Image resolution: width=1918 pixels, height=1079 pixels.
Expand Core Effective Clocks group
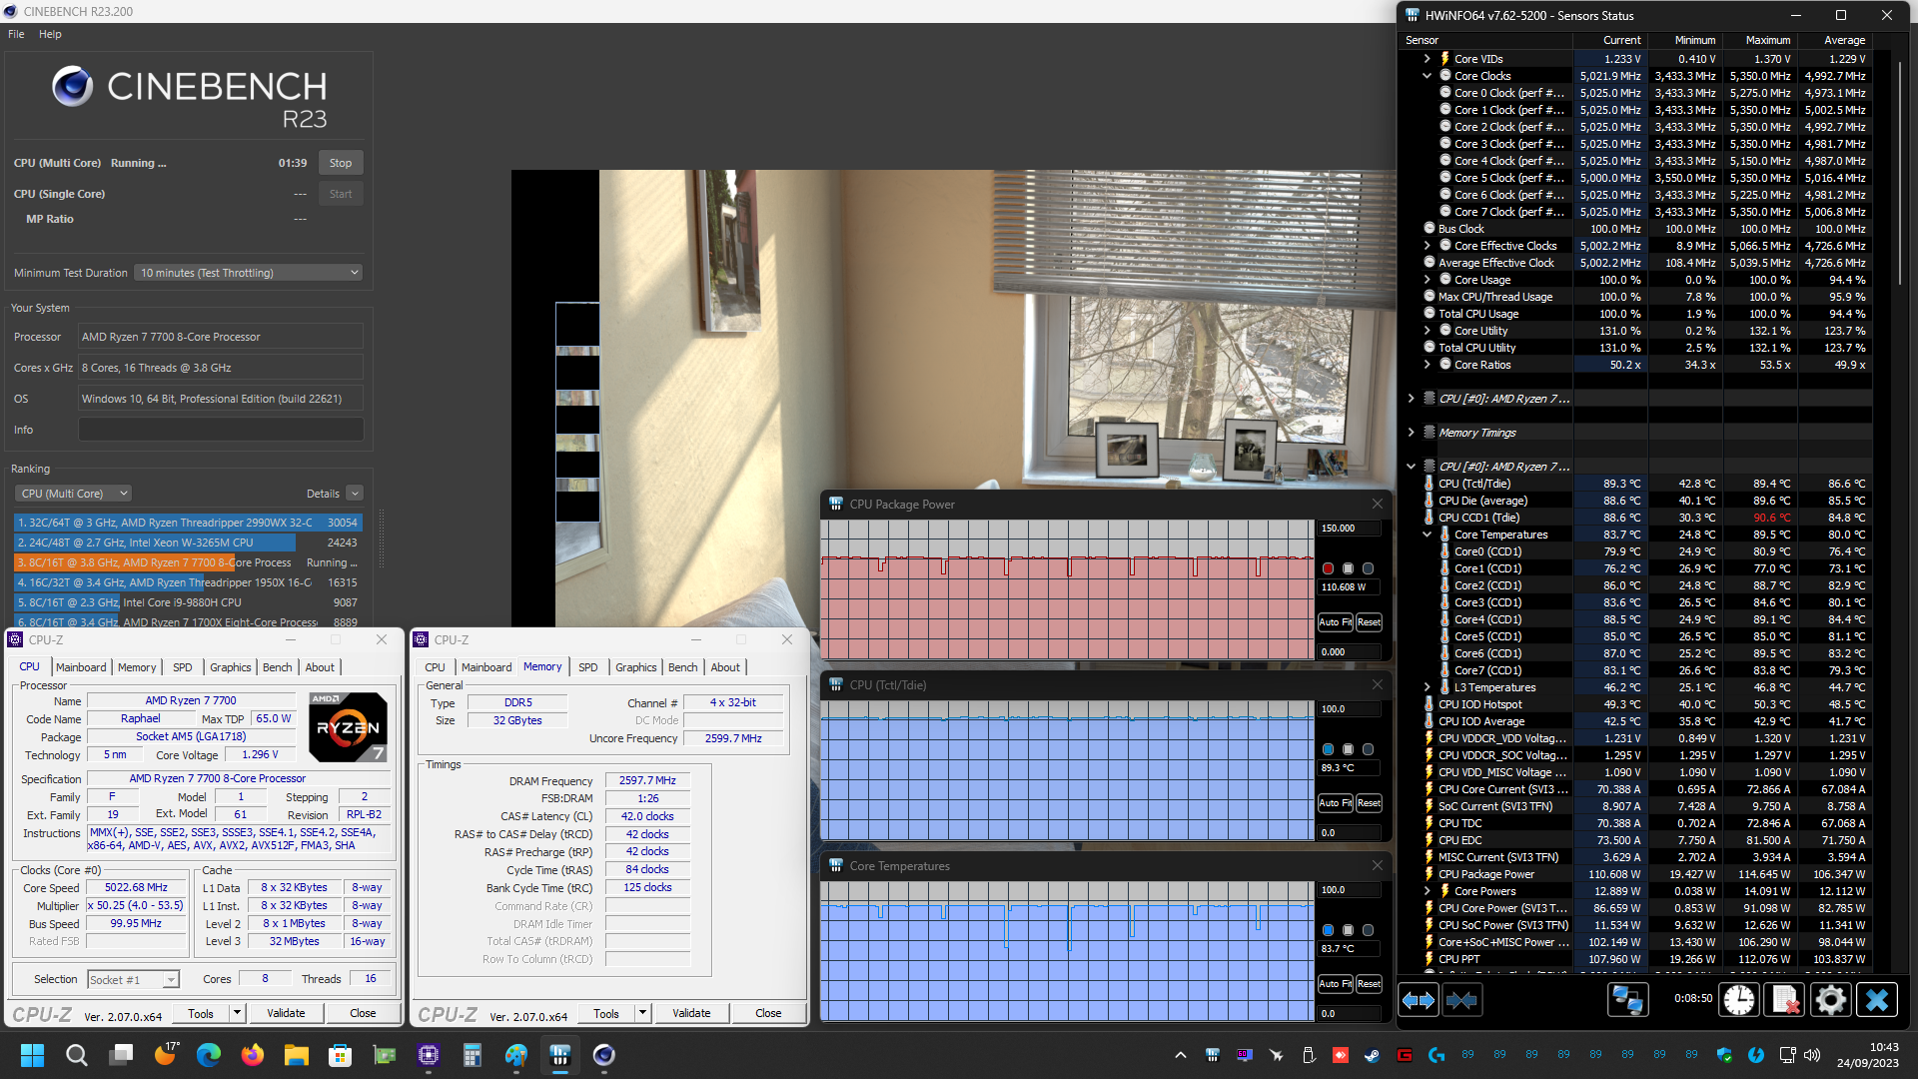point(1428,246)
